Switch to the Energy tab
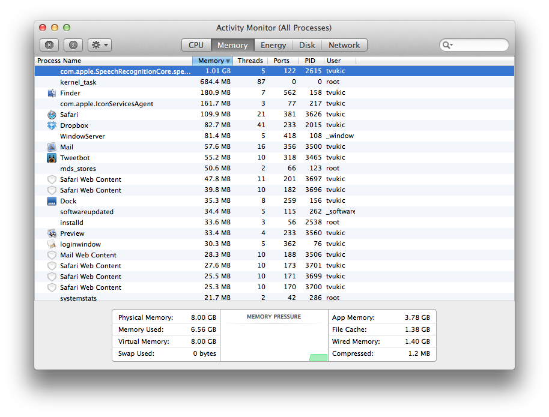This screenshot has height=417, width=549. tap(273, 45)
